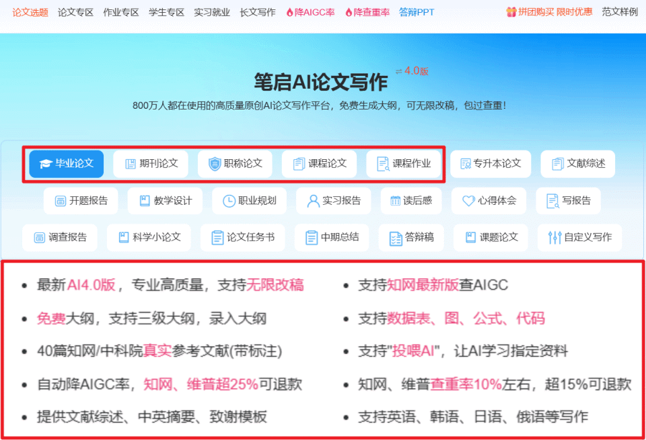Open the 论文选题 menu item
This screenshot has height=440, width=646.
pos(30,12)
